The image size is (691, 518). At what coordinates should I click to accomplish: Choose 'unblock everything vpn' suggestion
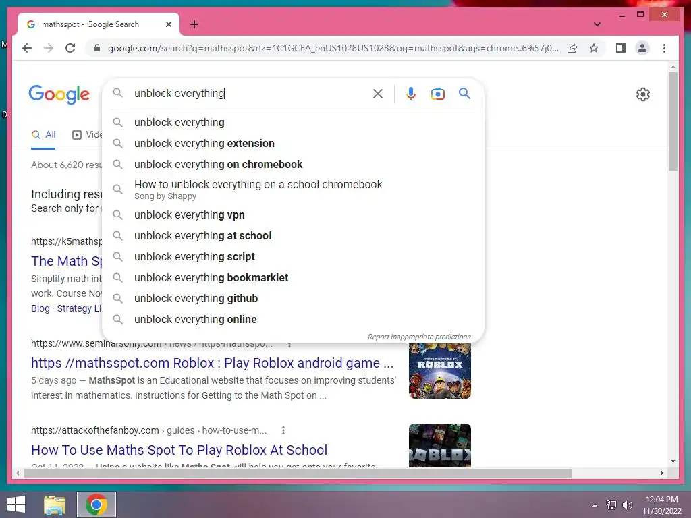293,215
